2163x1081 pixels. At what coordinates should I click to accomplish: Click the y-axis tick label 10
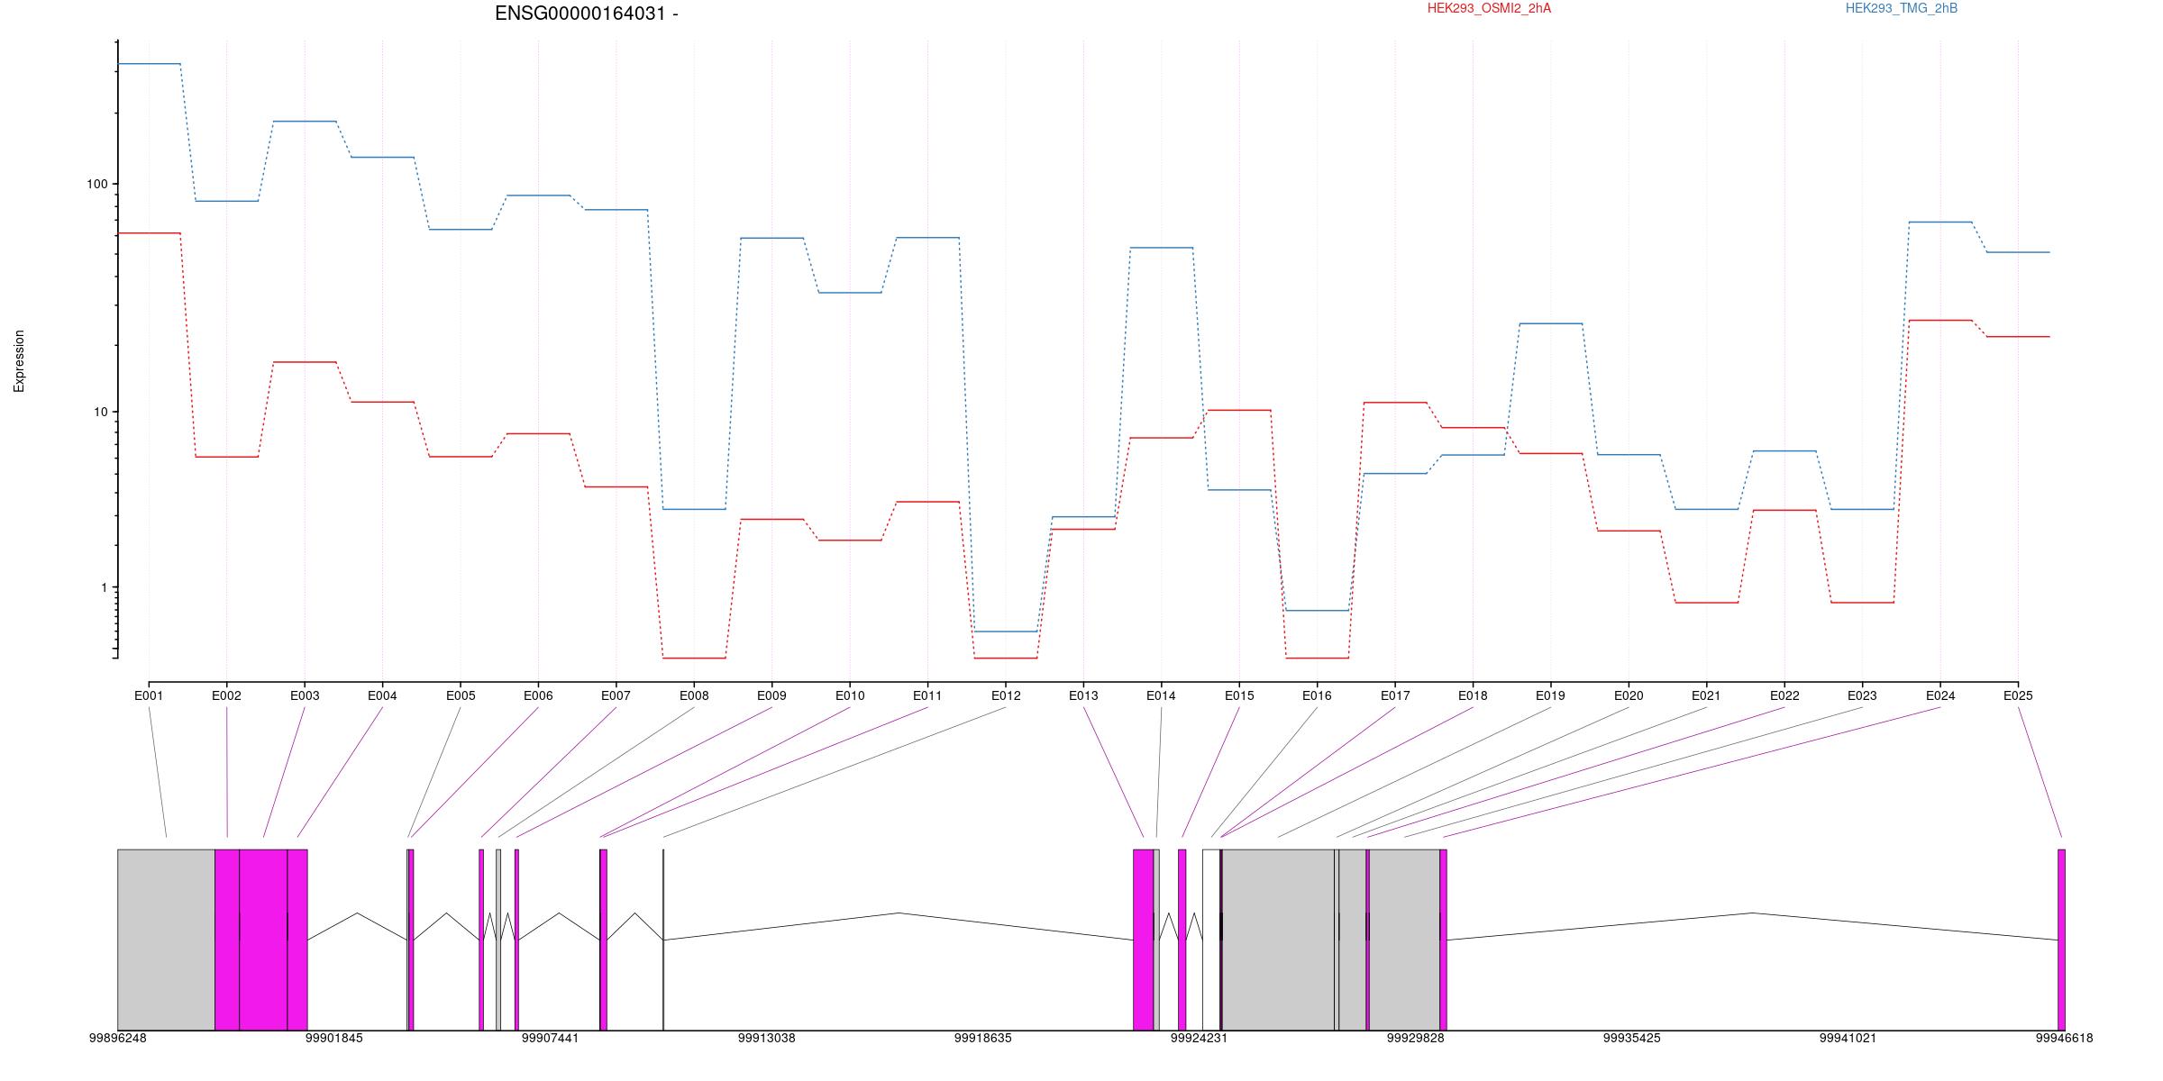click(100, 412)
